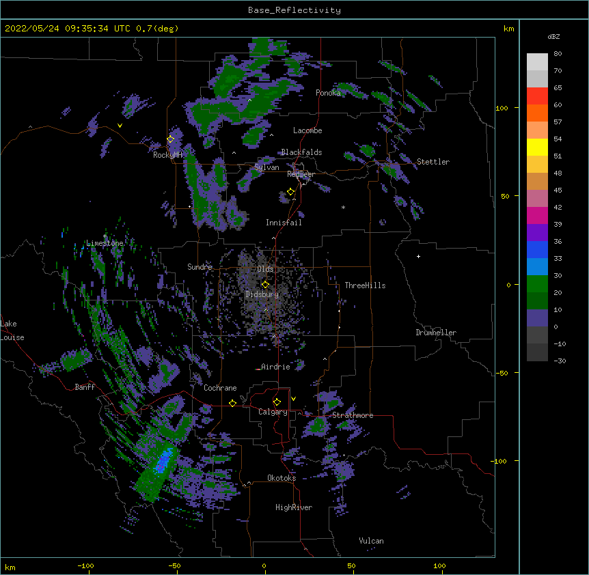Click the yellow V marker east of Calgary diamond
Screen dimensions: 589x575
pyautogui.click(x=293, y=399)
